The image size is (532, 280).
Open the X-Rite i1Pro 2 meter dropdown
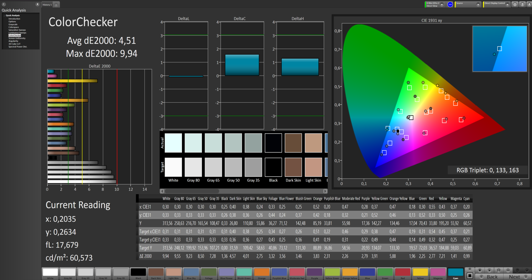(442, 4)
